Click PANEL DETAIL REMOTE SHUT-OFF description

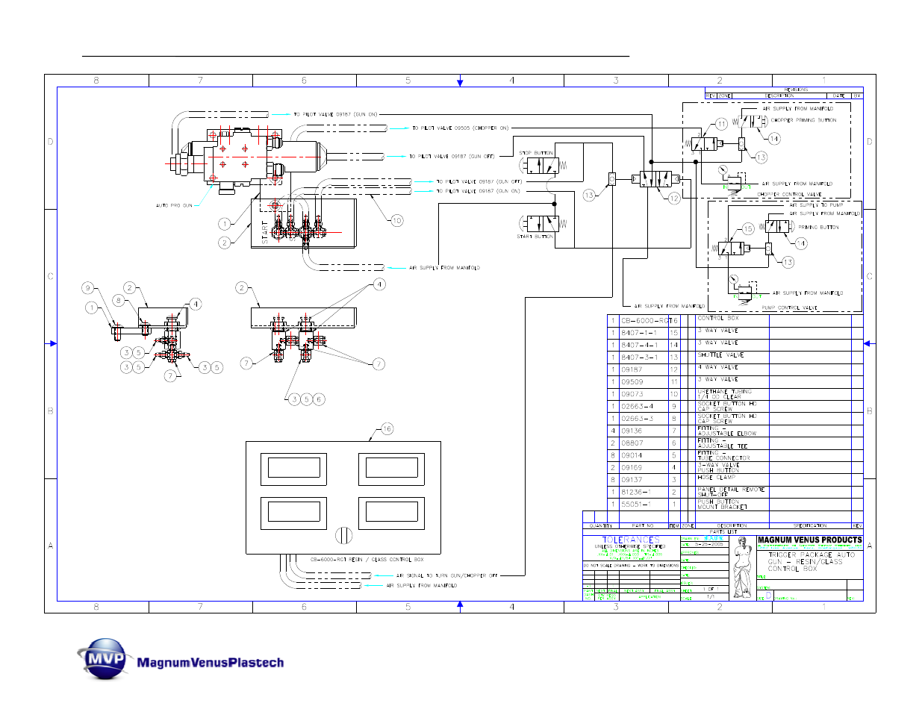tap(731, 492)
